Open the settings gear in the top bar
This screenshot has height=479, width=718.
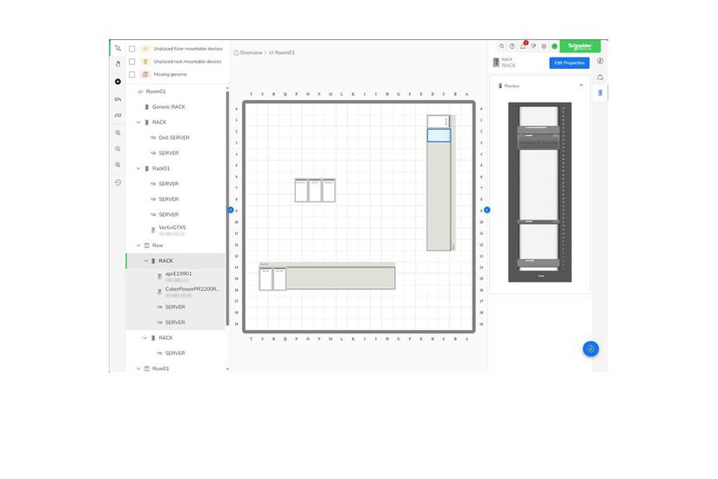(x=544, y=46)
